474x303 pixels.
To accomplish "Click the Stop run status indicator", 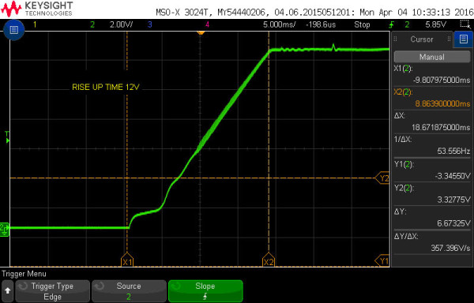I will coord(362,24).
